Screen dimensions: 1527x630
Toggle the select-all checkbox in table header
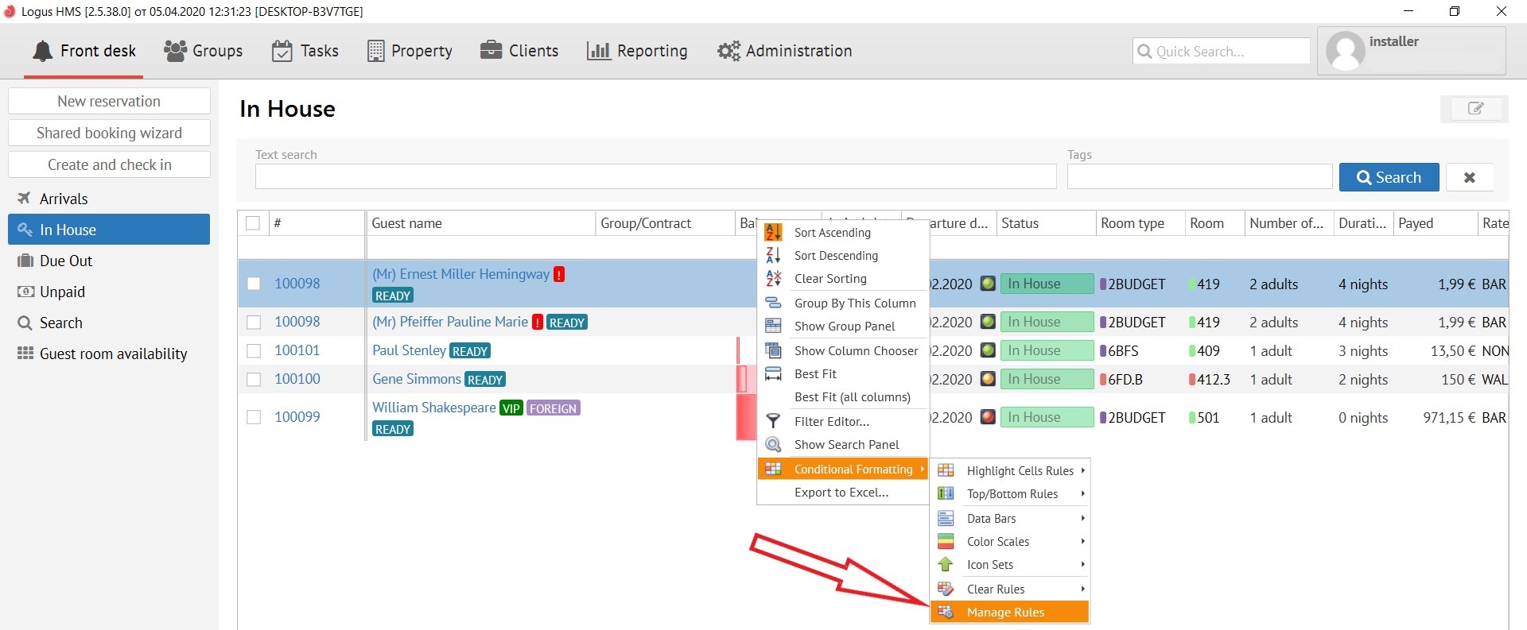click(253, 223)
